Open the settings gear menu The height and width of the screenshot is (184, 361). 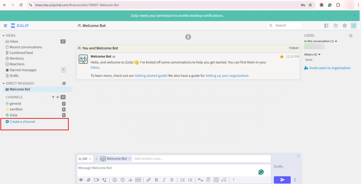click(345, 26)
